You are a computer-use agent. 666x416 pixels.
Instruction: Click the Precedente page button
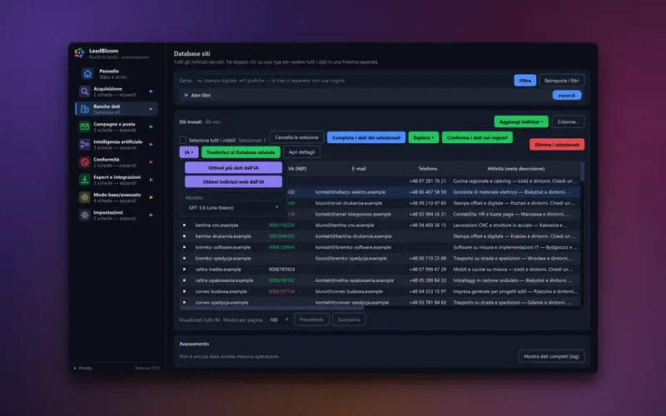(x=311, y=319)
